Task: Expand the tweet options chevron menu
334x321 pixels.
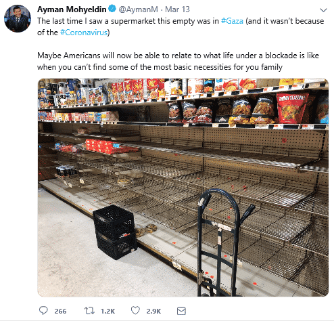Action: (x=323, y=10)
